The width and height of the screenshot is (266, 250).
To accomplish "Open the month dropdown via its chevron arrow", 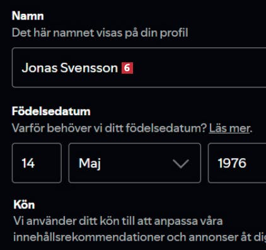I will 181,164.
